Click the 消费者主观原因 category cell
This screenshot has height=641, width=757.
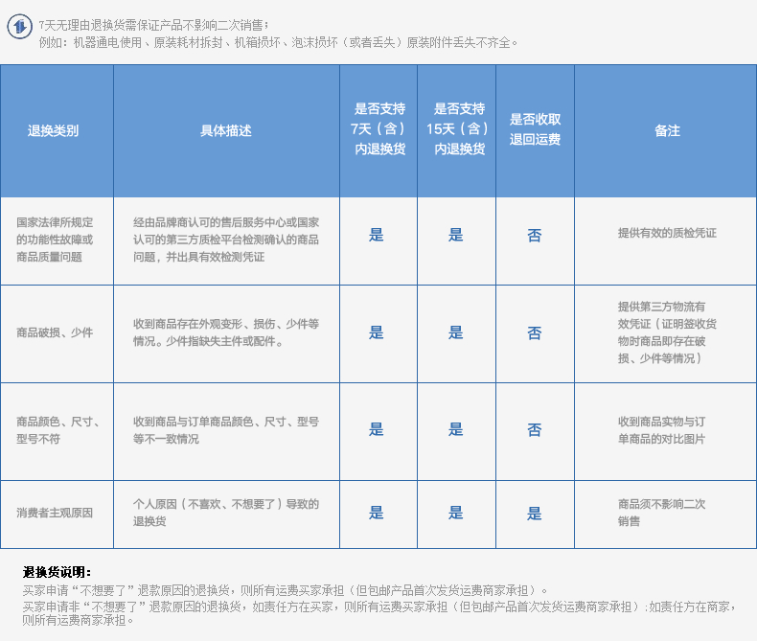point(55,514)
